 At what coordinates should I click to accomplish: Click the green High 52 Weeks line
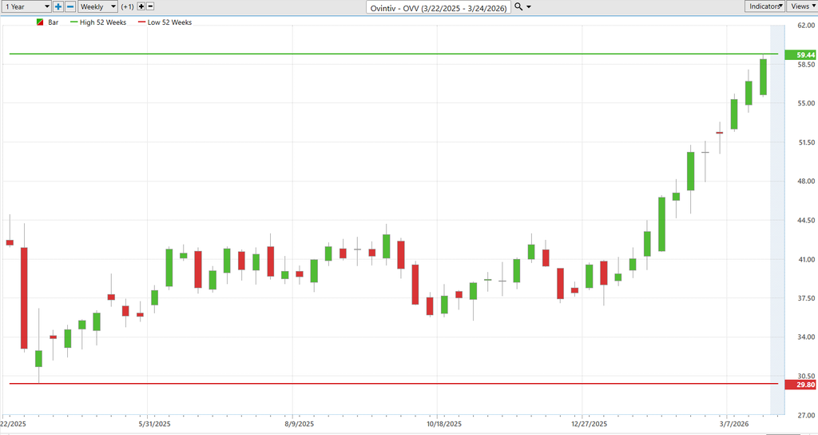(x=399, y=54)
